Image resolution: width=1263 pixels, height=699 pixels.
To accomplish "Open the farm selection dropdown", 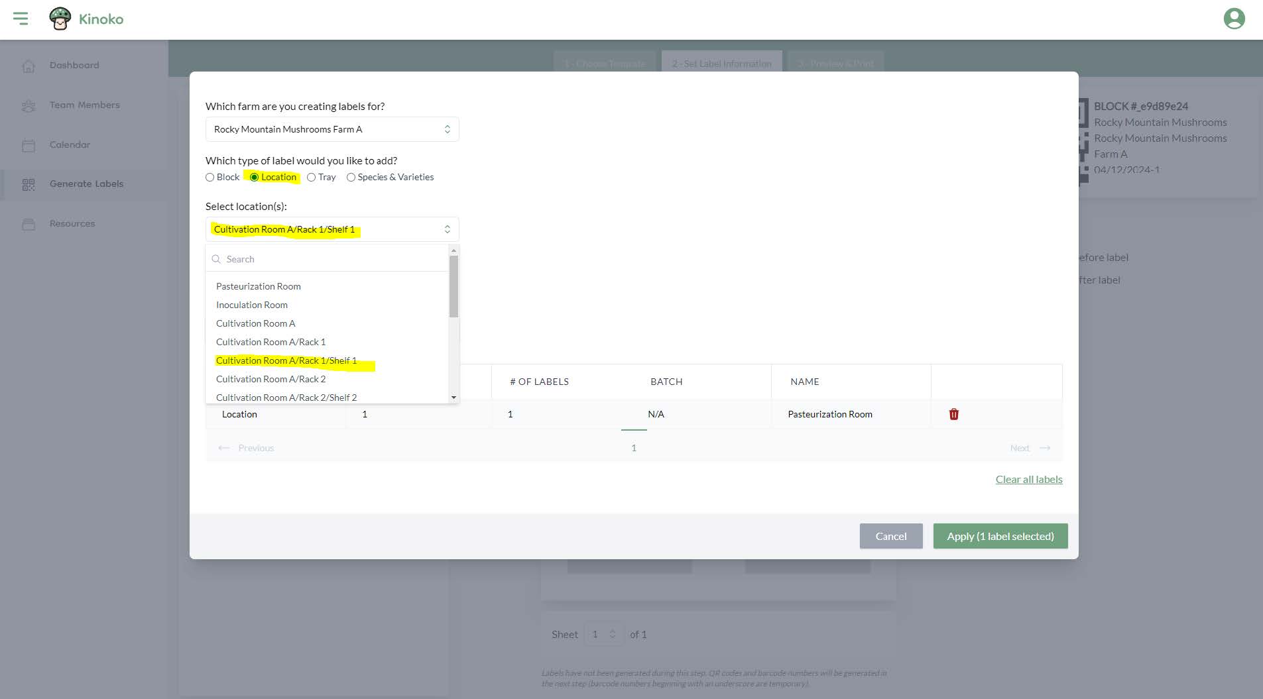I will 331,129.
